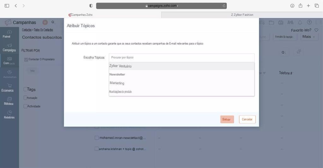This screenshot has height=168, width=323.
Task: Open the Relatórios chart sidebar icon
Action: coord(9,112)
